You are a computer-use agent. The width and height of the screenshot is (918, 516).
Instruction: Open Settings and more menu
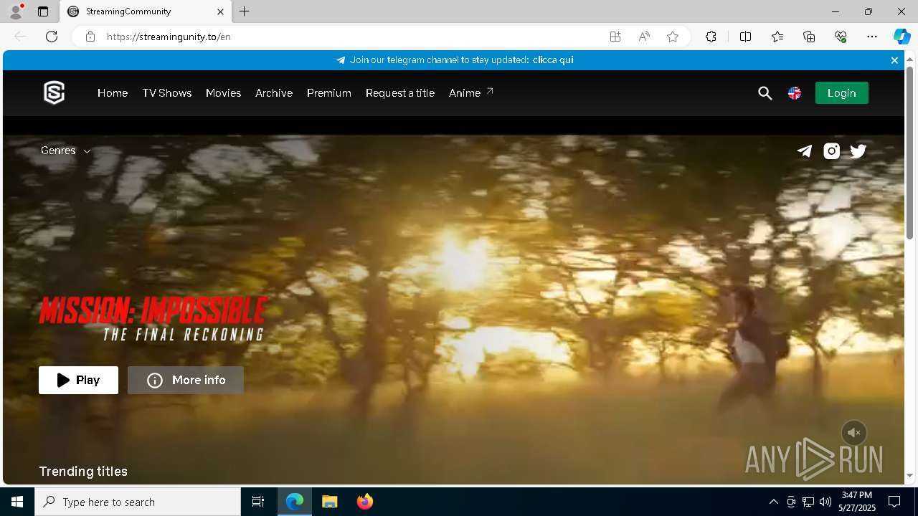pos(872,37)
